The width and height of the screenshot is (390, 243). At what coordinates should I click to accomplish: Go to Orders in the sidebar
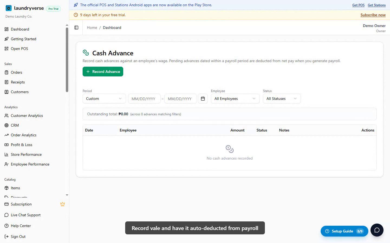point(34,72)
